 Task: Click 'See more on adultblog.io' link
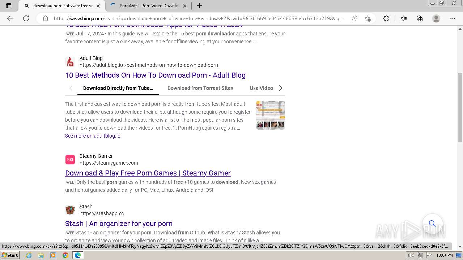tap(93, 136)
